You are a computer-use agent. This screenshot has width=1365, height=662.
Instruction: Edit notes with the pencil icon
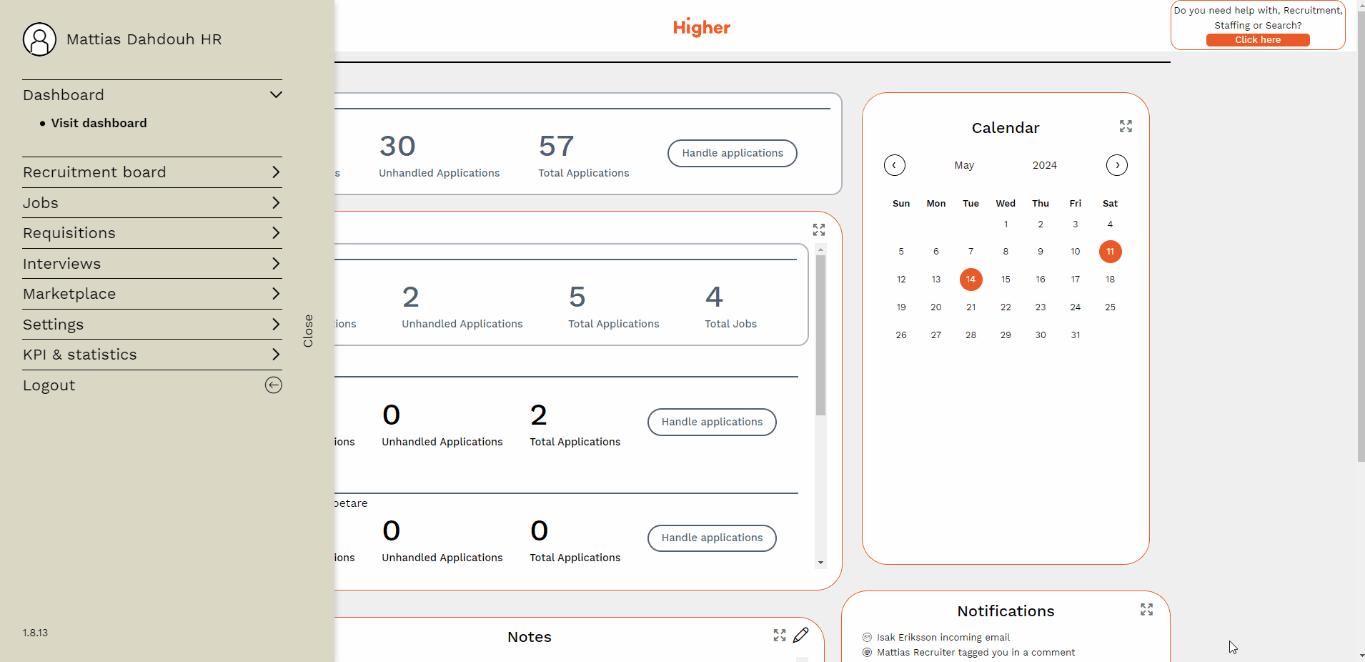click(x=800, y=635)
